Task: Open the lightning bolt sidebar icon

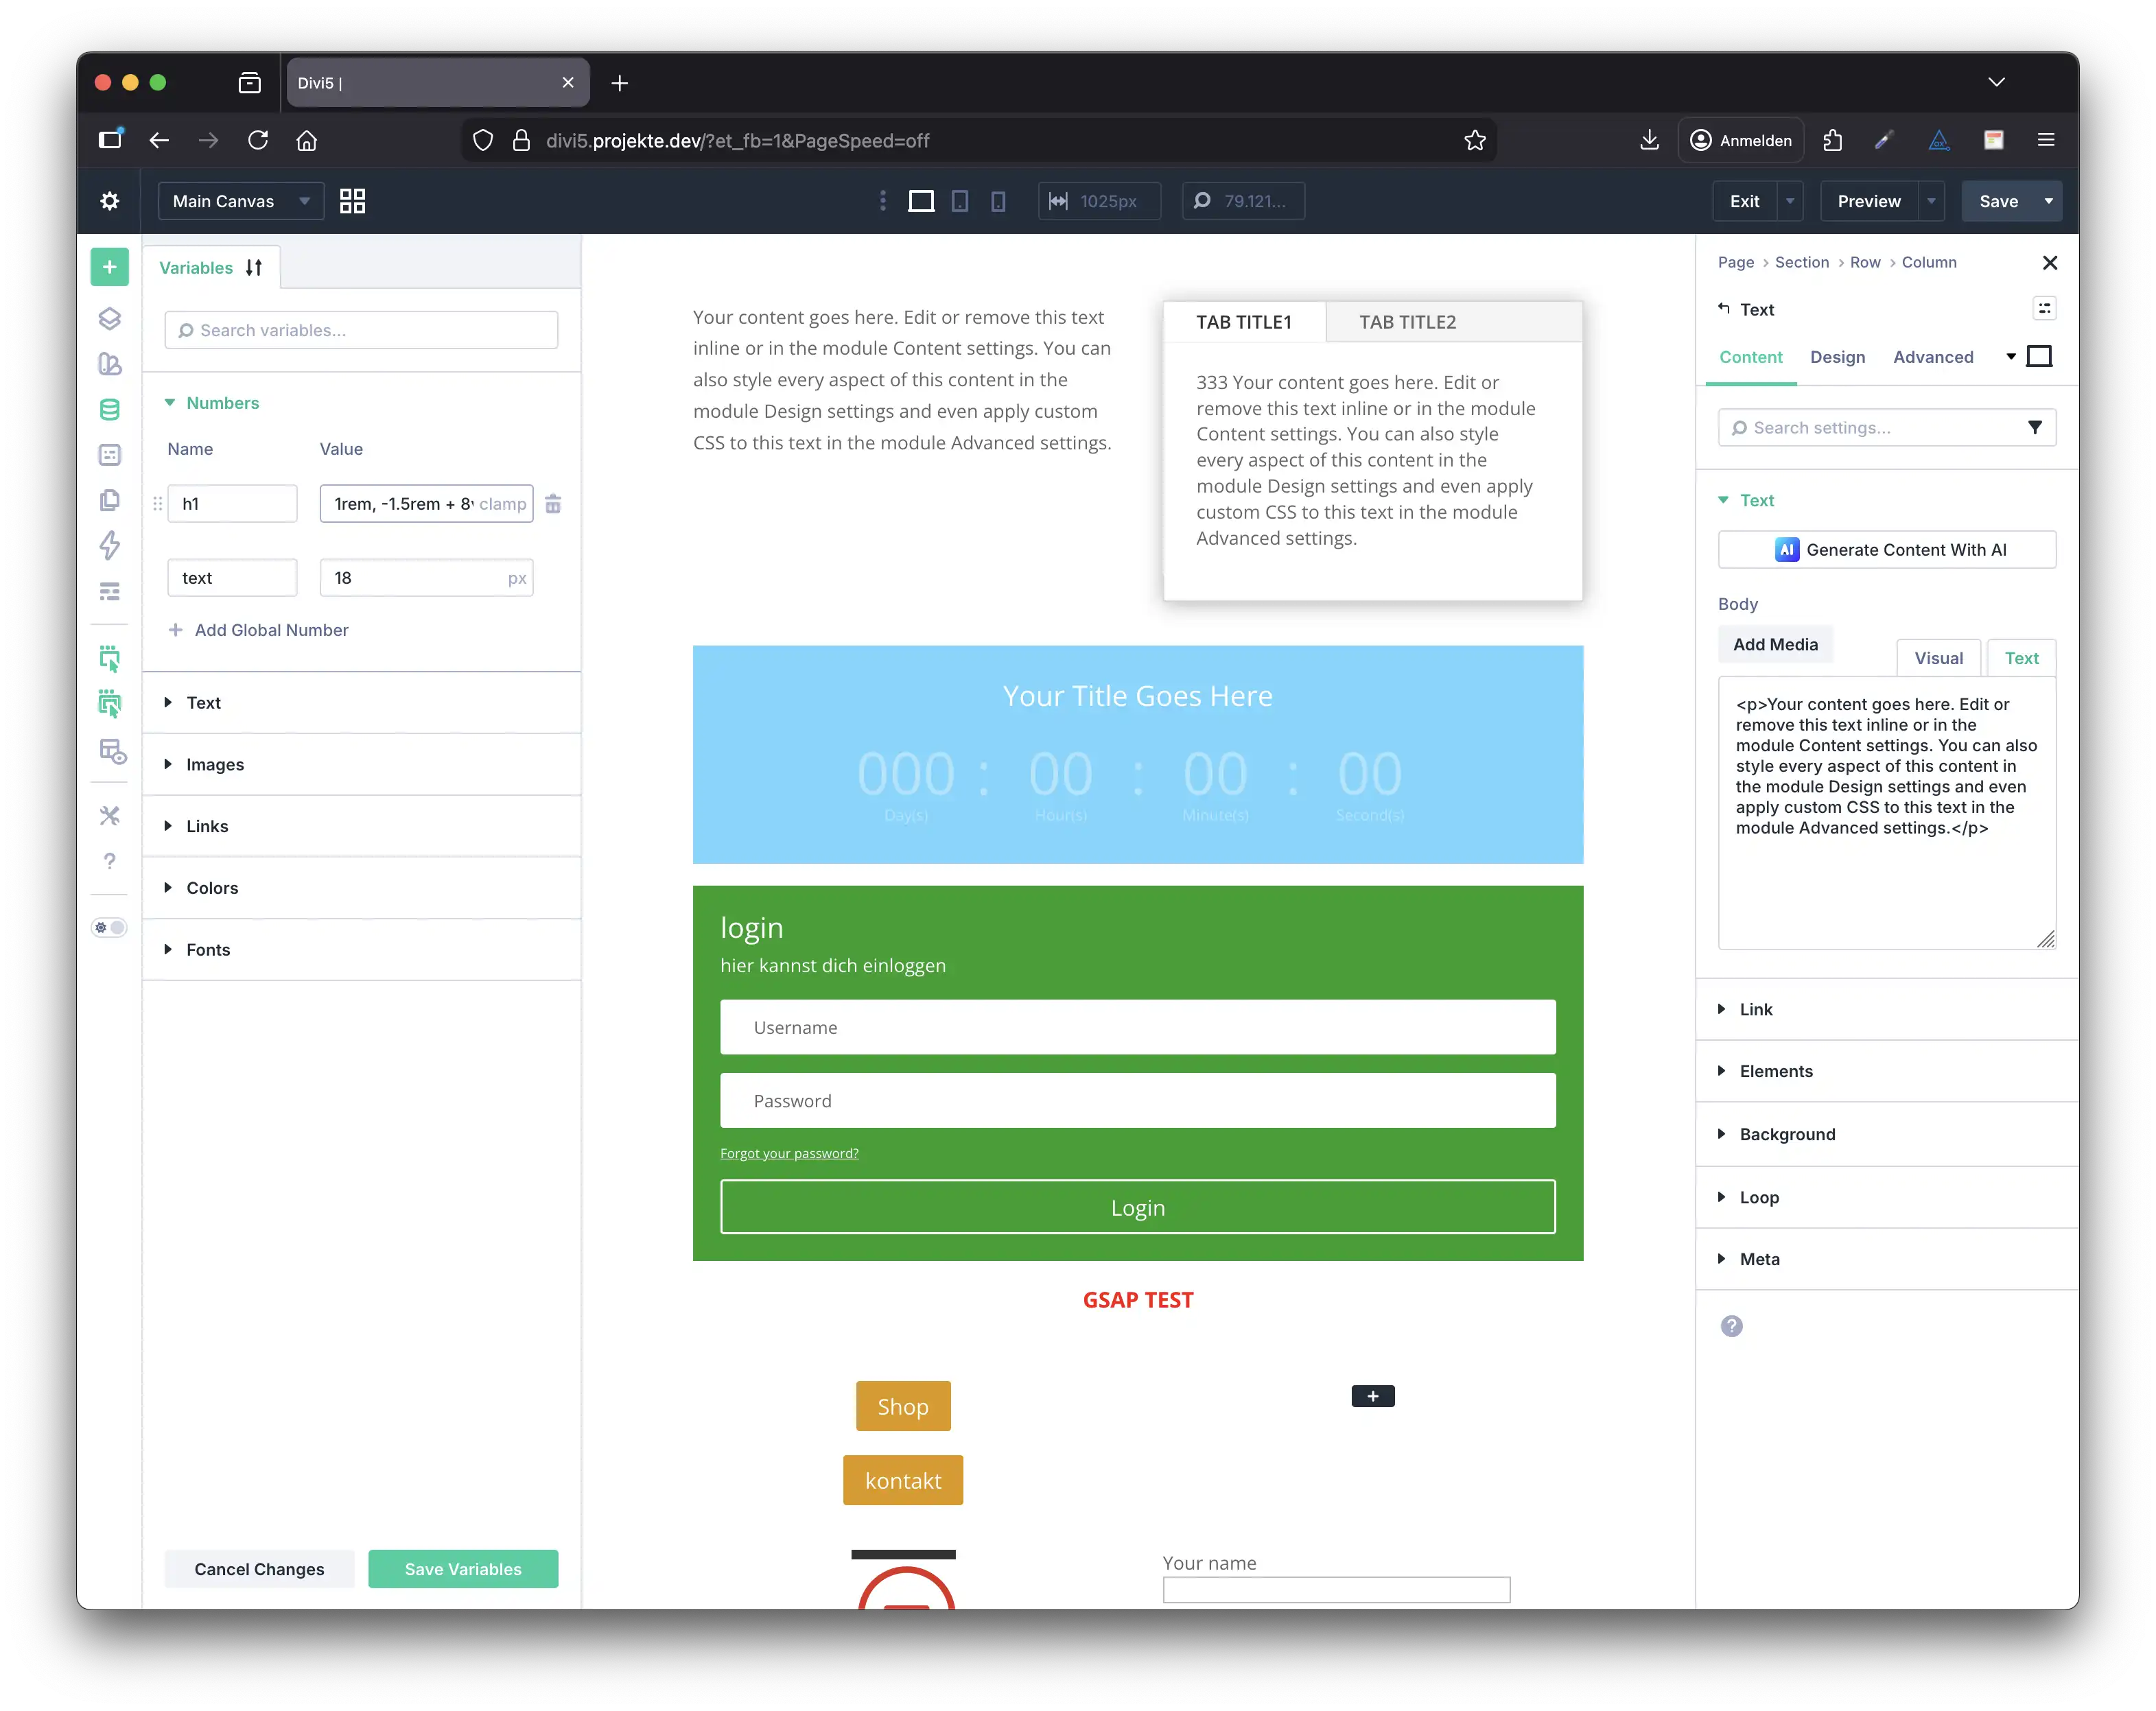Action: (x=110, y=545)
